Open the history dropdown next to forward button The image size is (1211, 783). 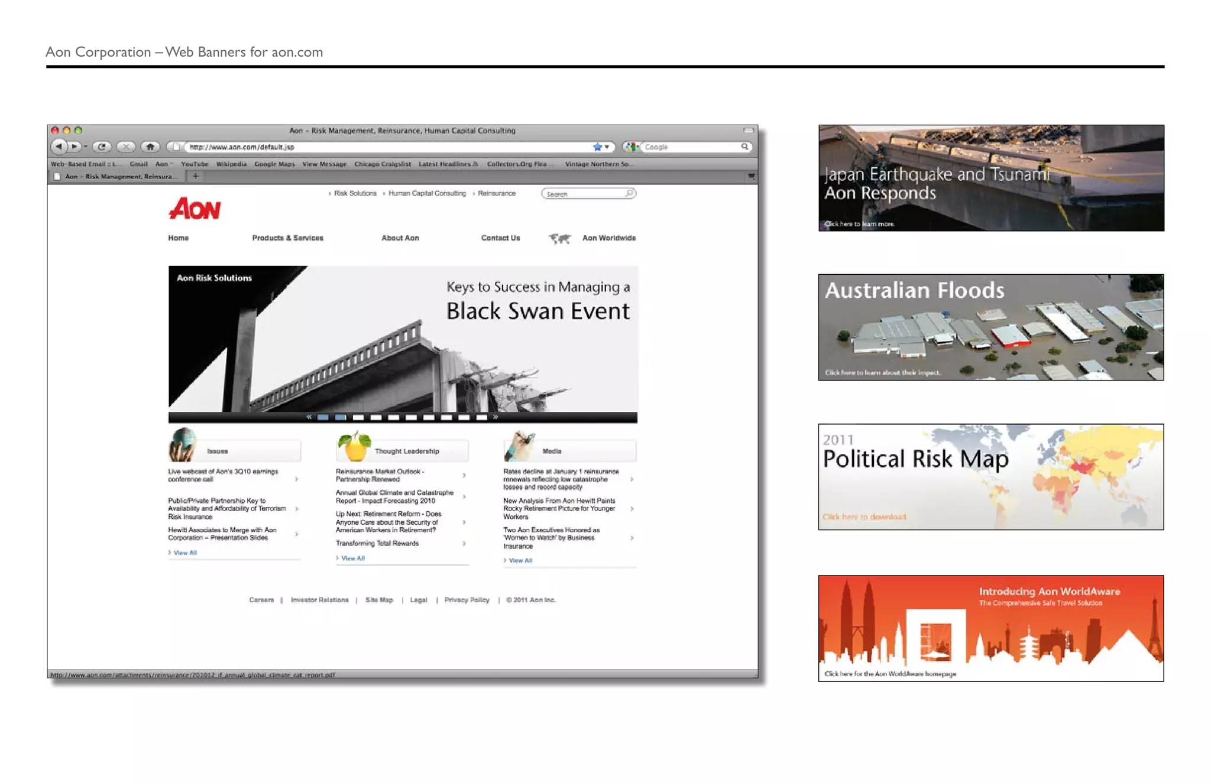(x=86, y=147)
